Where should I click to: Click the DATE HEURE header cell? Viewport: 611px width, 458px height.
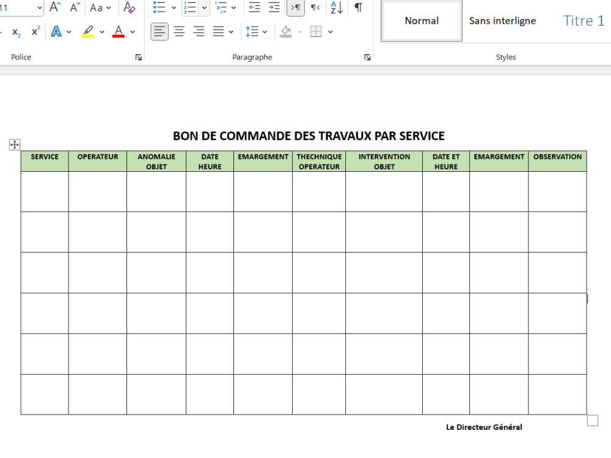(x=210, y=161)
